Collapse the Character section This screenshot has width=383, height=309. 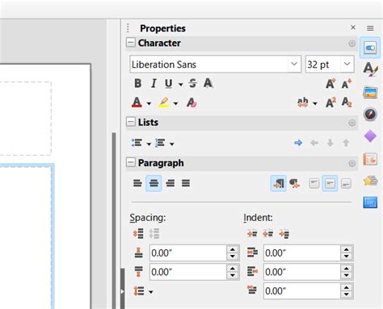point(131,43)
